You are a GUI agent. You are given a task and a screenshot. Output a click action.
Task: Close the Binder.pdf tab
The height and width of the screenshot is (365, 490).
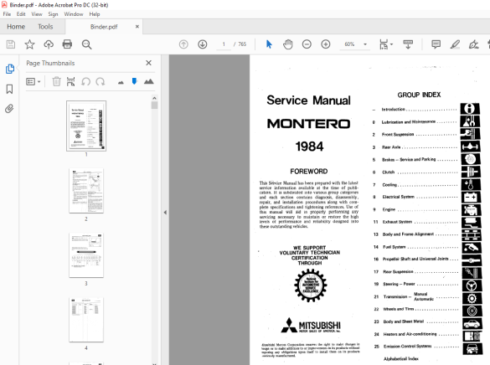point(137,27)
